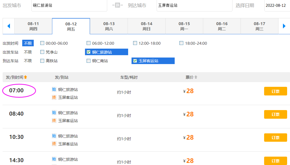This screenshot has height=165, width=290.
Task: Enable the 00:00-06:00 departure time filter
Action: pos(42,43)
